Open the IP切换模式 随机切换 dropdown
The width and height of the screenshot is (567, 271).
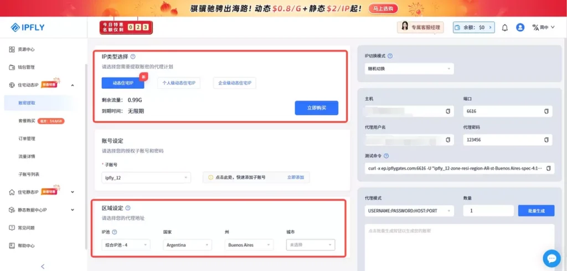point(409,68)
